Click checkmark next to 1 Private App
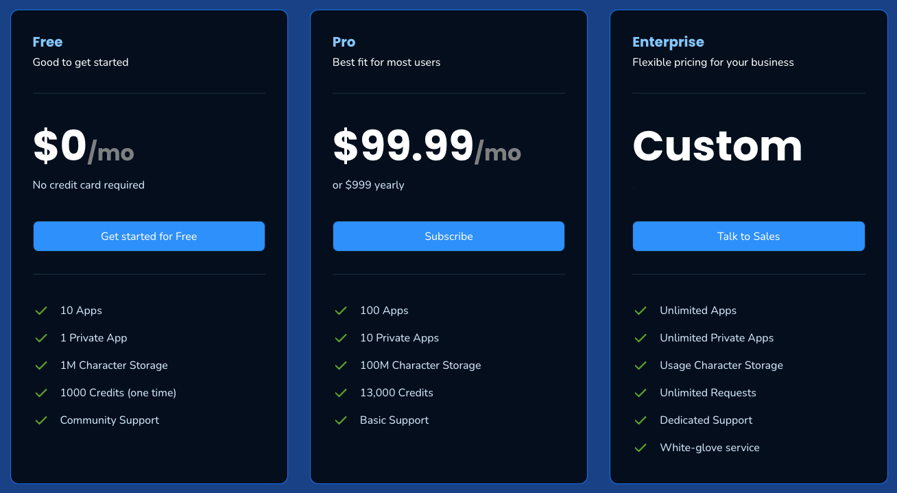The width and height of the screenshot is (897, 493). coord(41,338)
